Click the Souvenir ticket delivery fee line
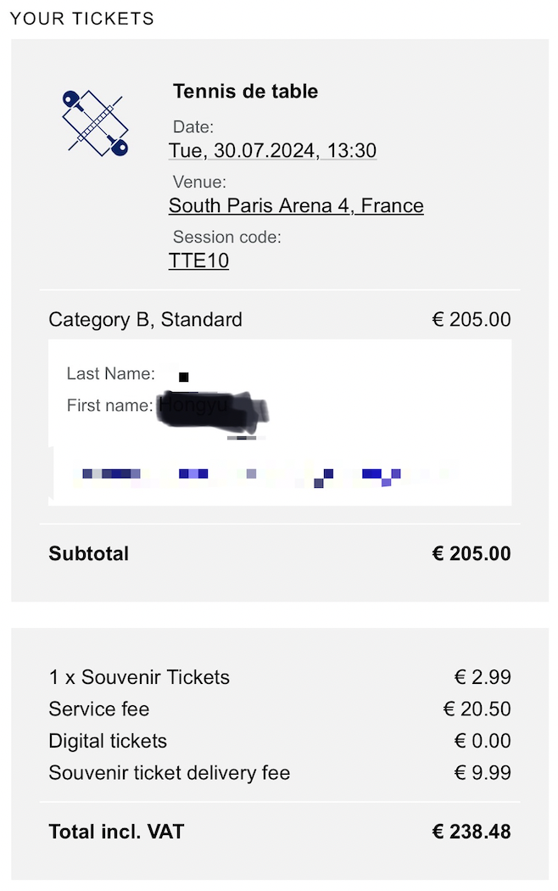The height and width of the screenshot is (891, 558). [279, 773]
